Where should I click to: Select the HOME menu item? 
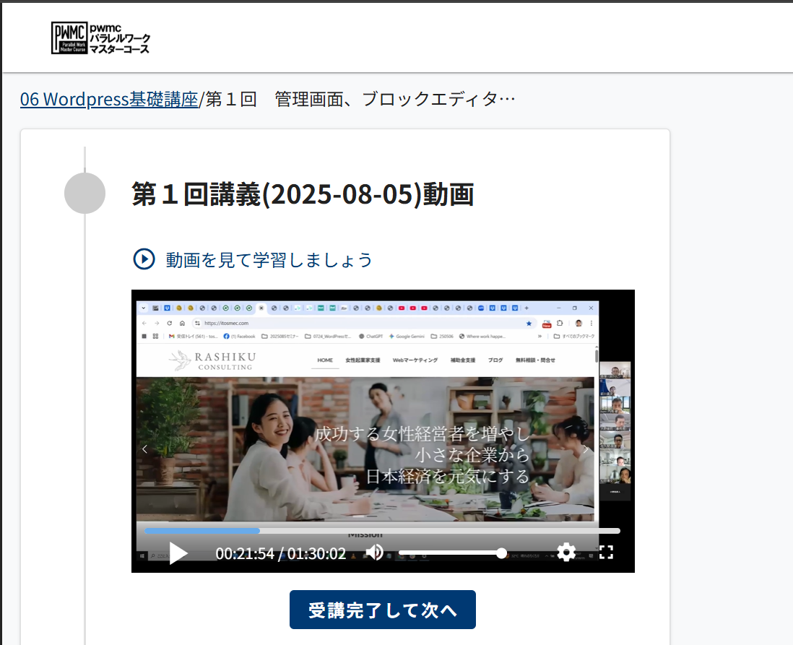pyautogui.click(x=325, y=360)
